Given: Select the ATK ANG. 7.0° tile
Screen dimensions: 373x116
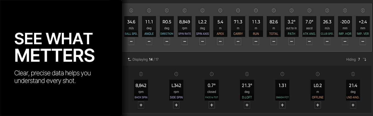Looking at the screenshot, I should click(x=309, y=27).
